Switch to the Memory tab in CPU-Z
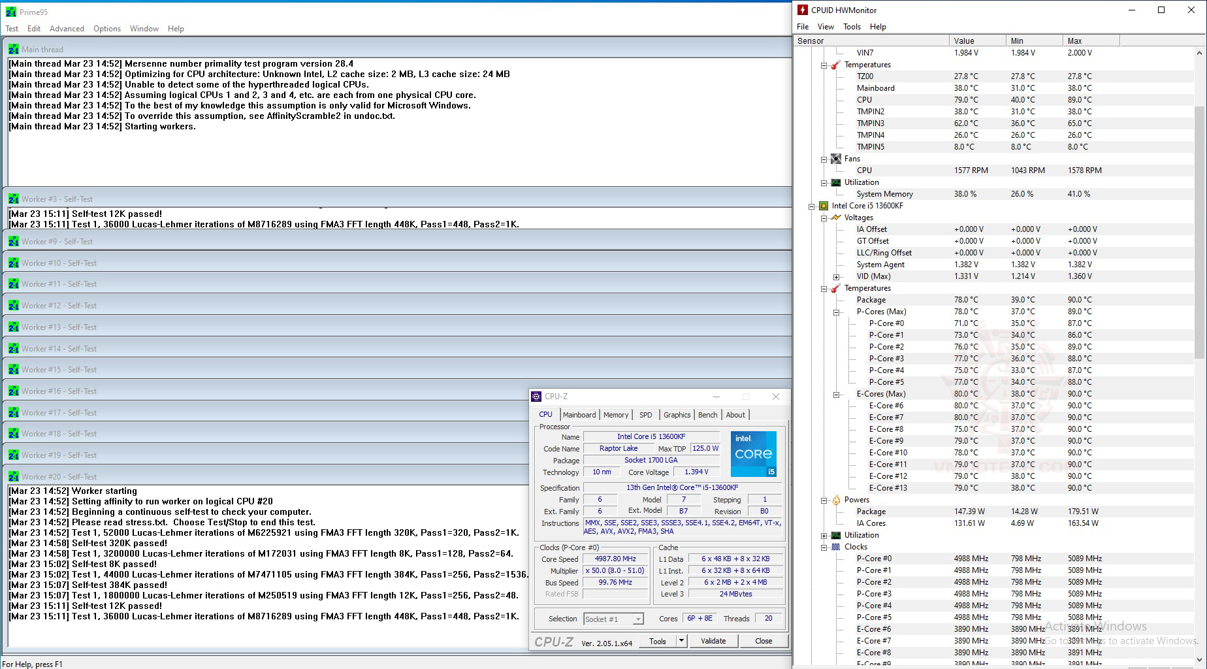The image size is (1207, 669). pos(616,415)
